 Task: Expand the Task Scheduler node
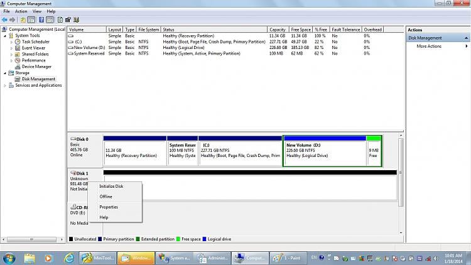click(11, 42)
